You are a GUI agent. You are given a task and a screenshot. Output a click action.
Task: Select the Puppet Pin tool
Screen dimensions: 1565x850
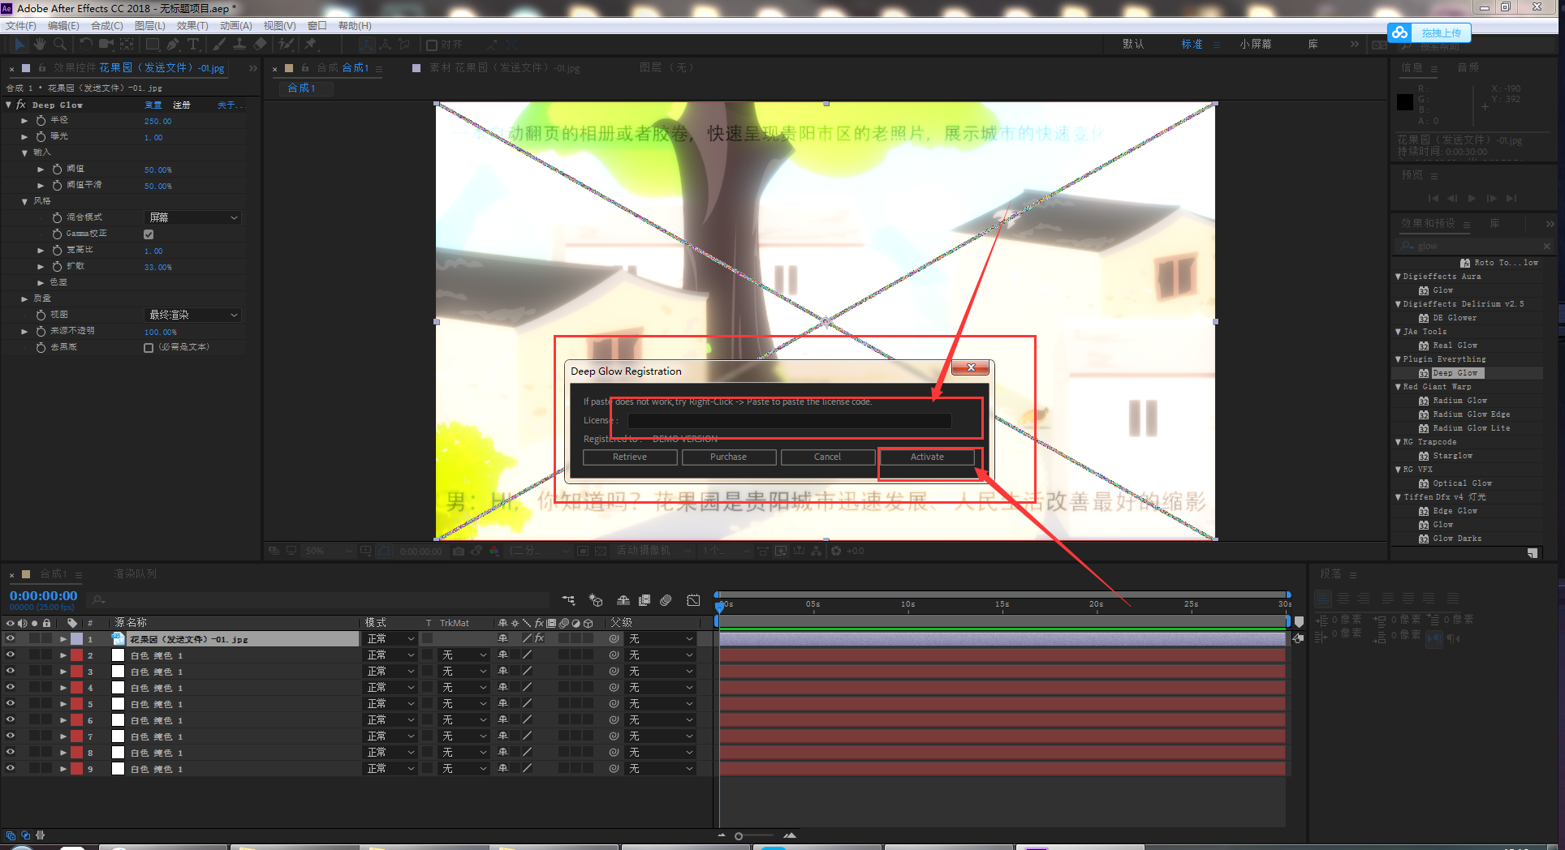(x=310, y=45)
